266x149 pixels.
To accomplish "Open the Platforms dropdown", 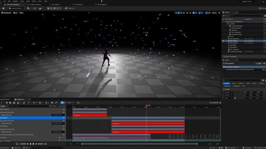I will (x=70, y=8).
